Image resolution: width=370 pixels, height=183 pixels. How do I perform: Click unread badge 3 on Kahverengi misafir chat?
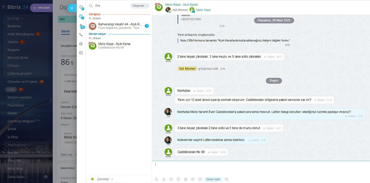coord(147,26)
